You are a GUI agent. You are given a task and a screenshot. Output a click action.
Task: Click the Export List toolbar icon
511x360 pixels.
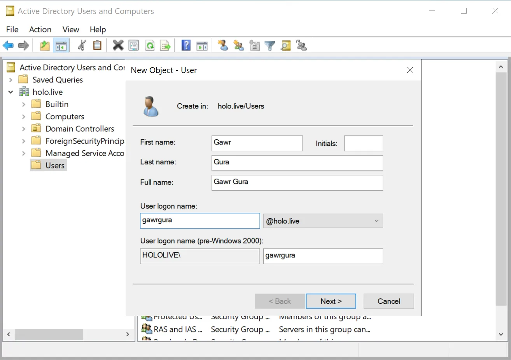[x=165, y=45]
